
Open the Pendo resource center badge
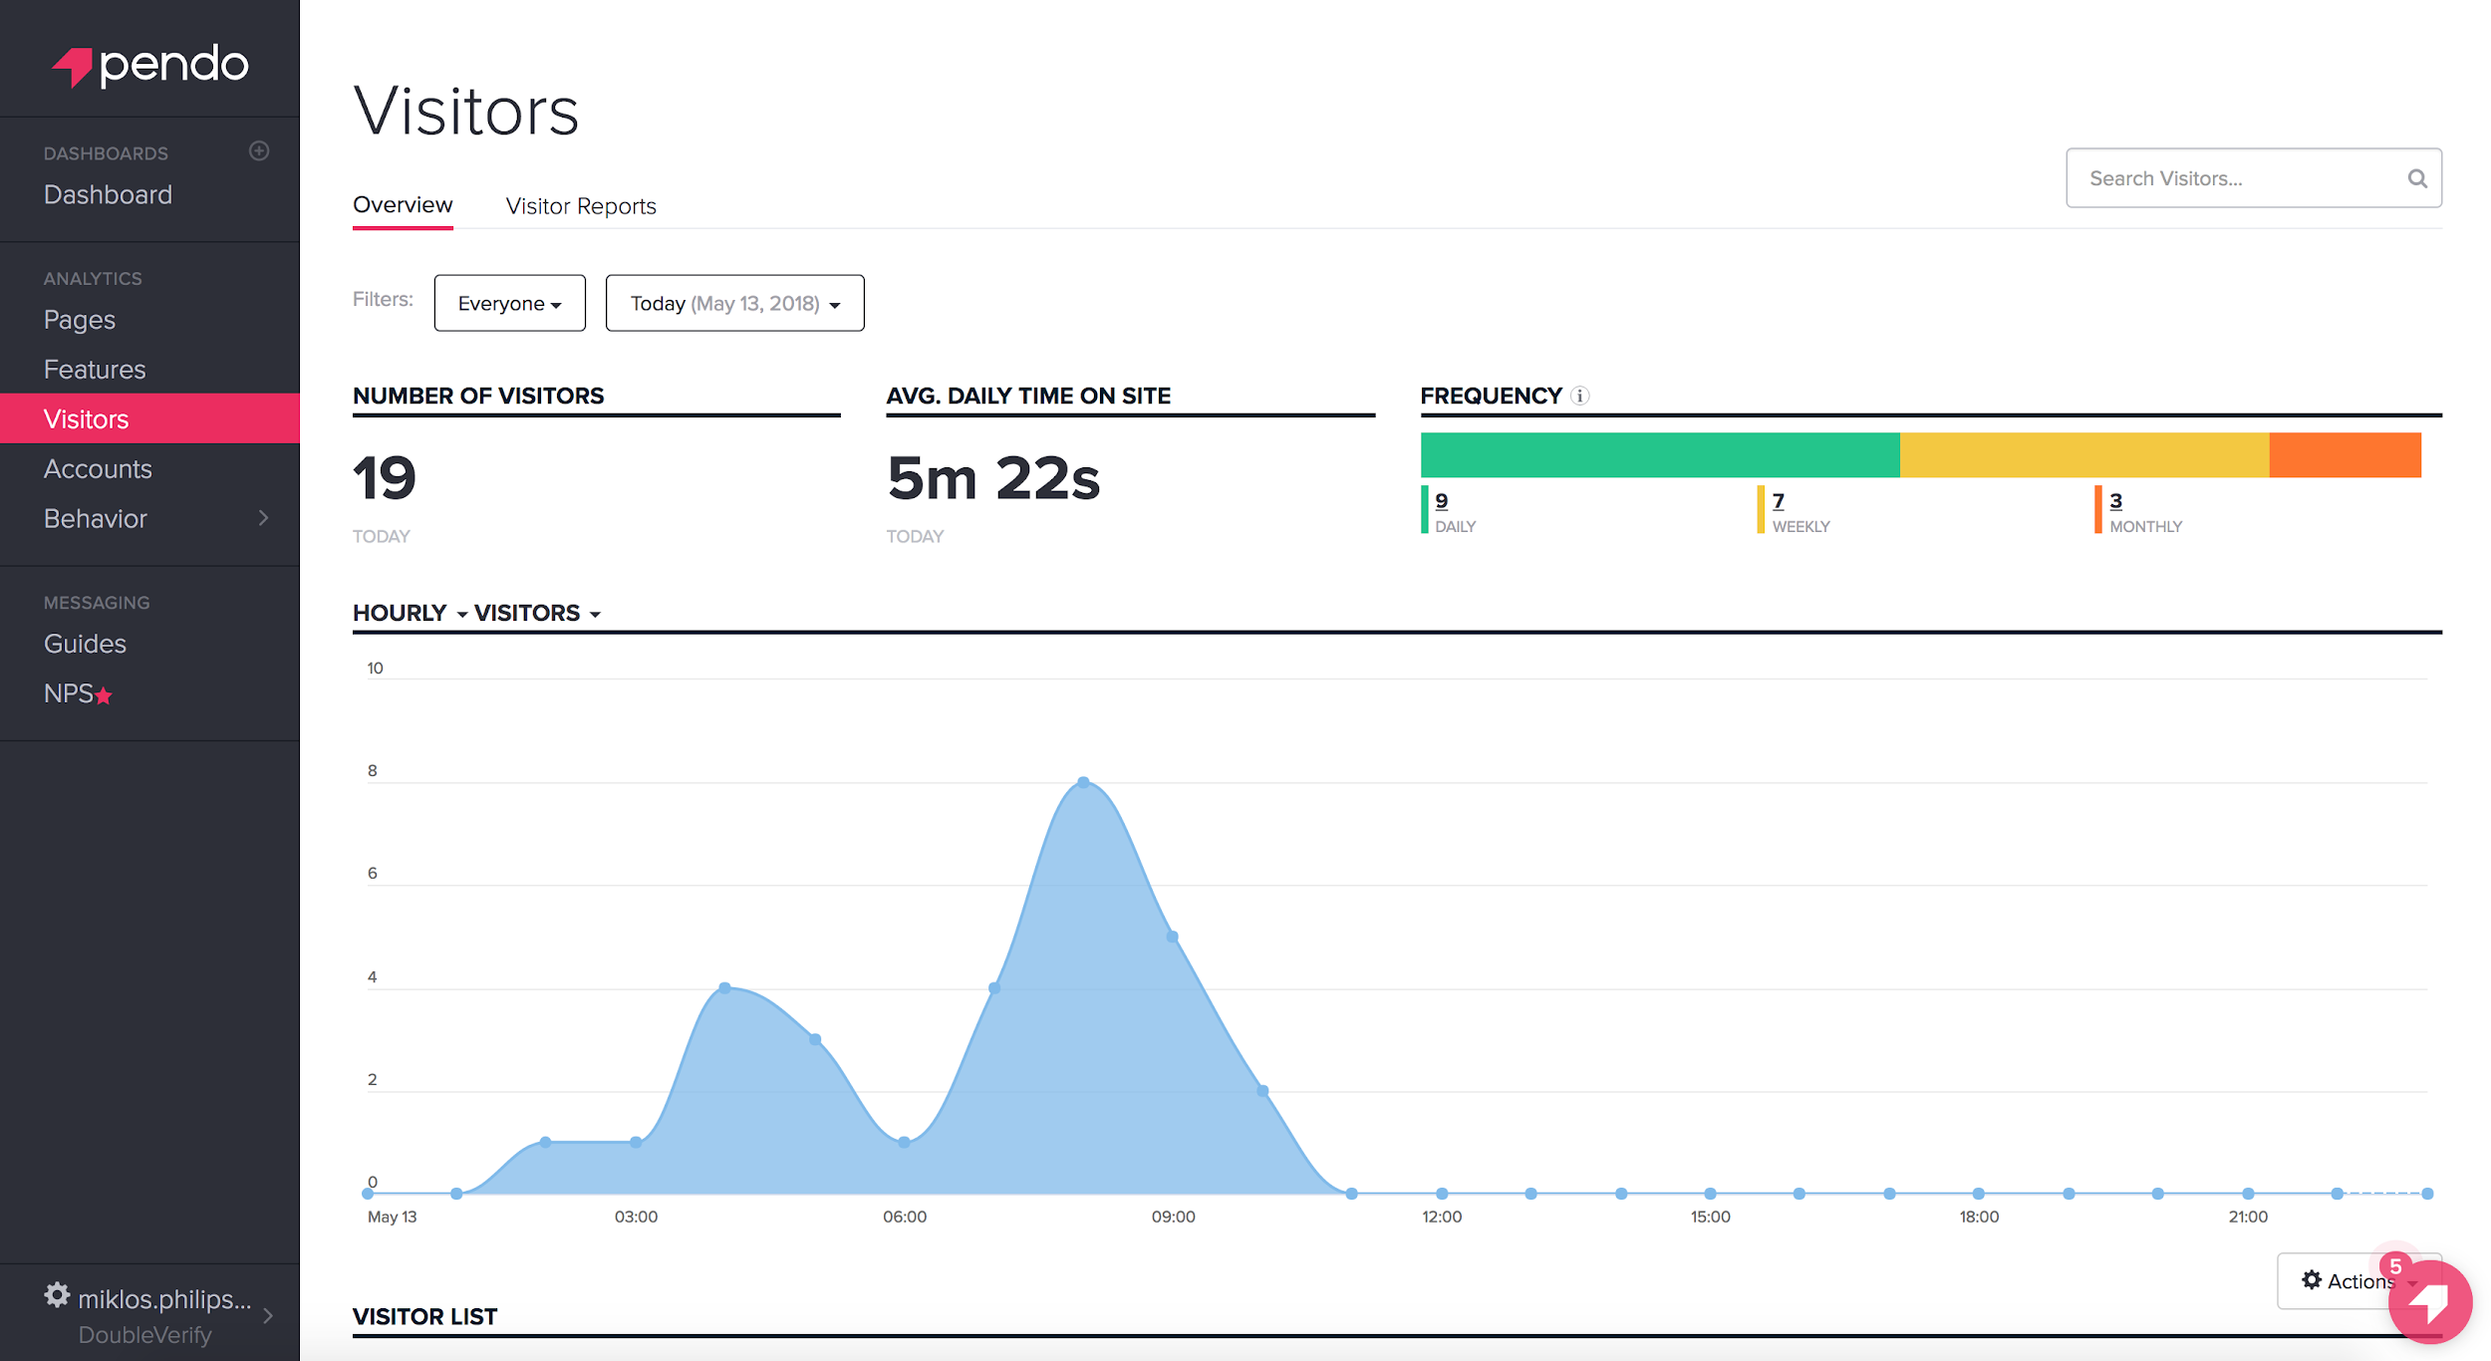pos(2430,1301)
